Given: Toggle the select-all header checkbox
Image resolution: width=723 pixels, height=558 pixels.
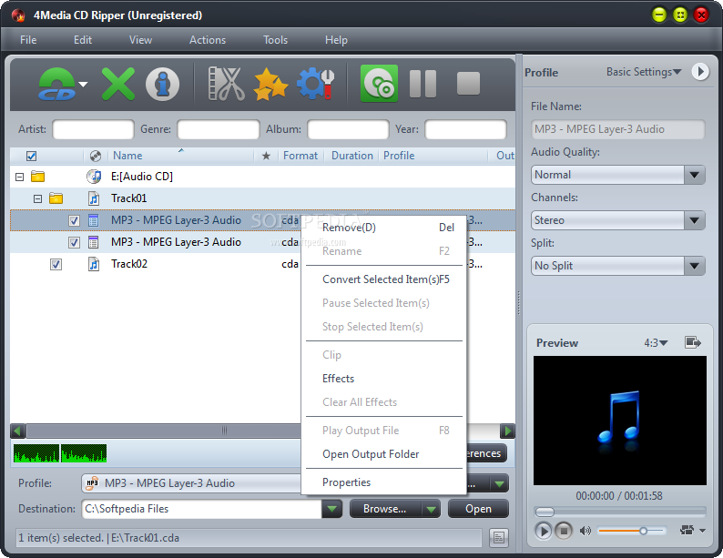Looking at the screenshot, I should tap(31, 157).
